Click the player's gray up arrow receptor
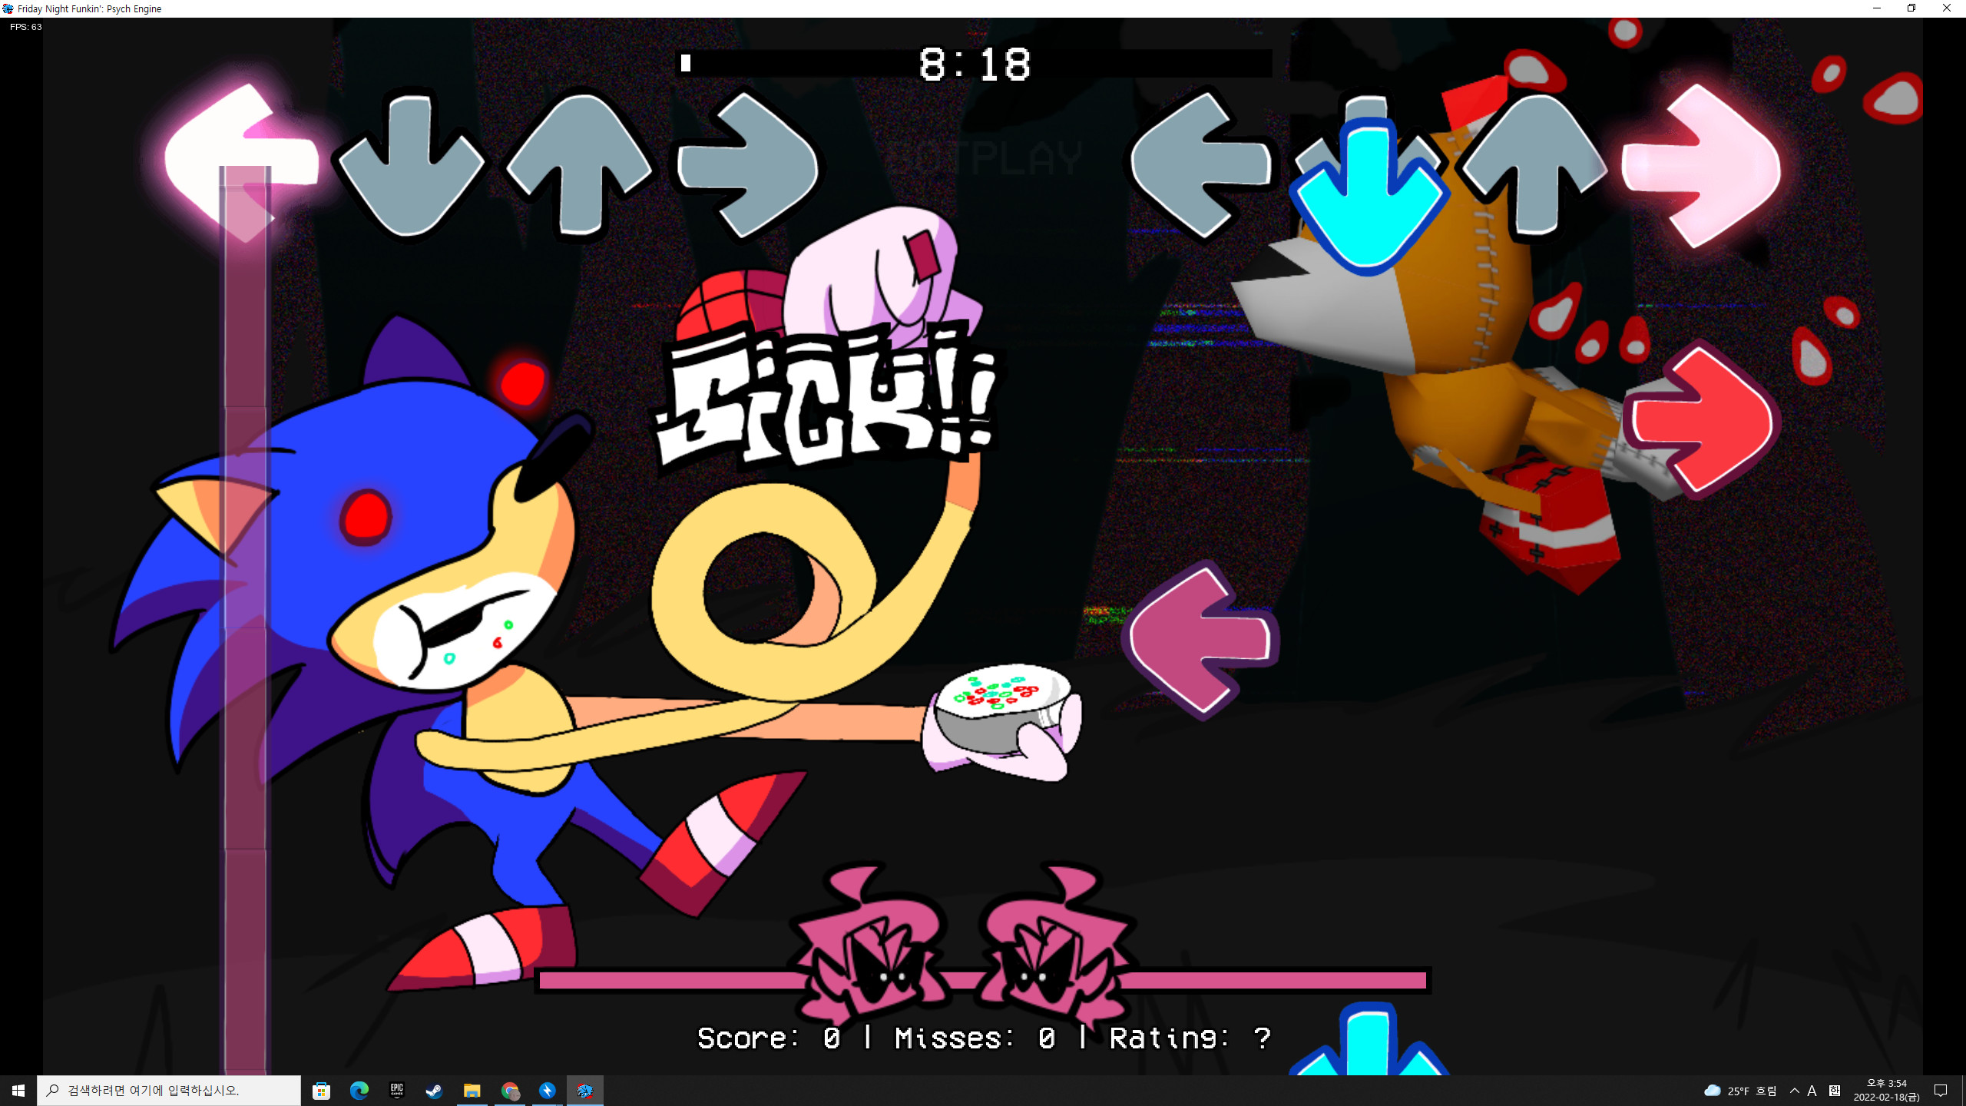Image resolution: width=1966 pixels, height=1106 pixels. coord(1534,165)
